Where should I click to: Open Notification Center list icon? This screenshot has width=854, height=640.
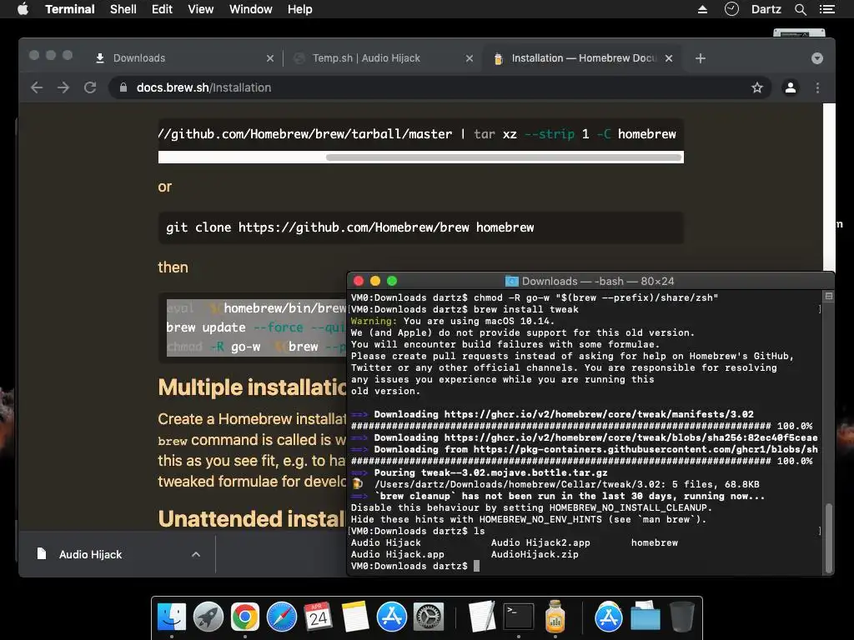point(827,9)
